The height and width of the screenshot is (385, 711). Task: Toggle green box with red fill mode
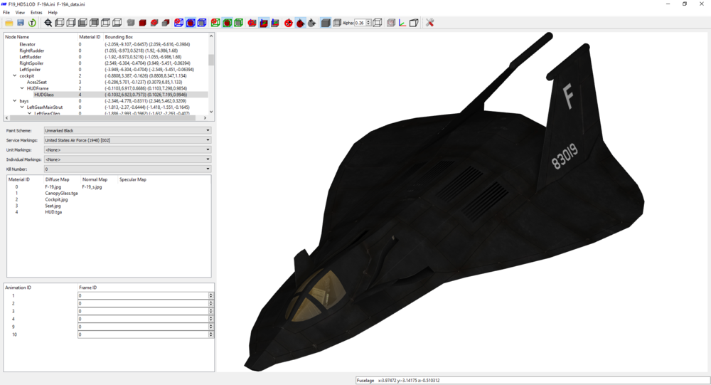click(x=228, y=23)
